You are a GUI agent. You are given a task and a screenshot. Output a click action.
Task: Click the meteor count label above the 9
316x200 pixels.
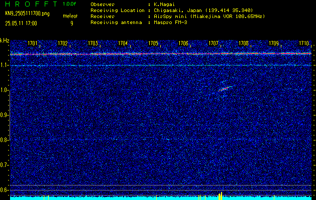pyautogui.click(x=70, y=16)
